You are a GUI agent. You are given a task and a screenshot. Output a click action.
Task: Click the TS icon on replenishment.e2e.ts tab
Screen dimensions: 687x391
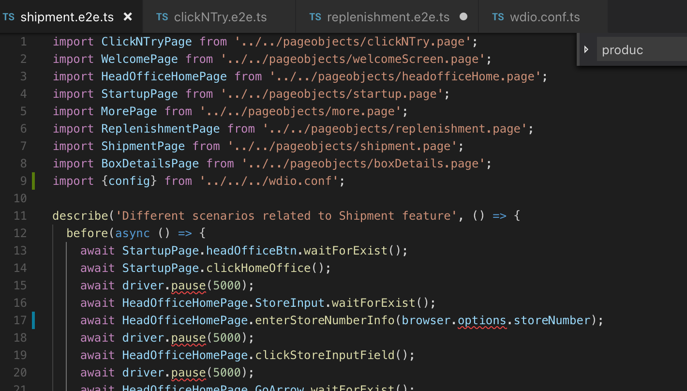(315, 17)
